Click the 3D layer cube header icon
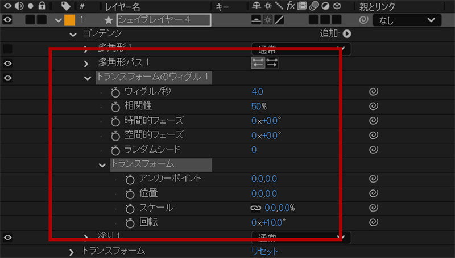This screenshot has height=258, width=455. point(337,6)
